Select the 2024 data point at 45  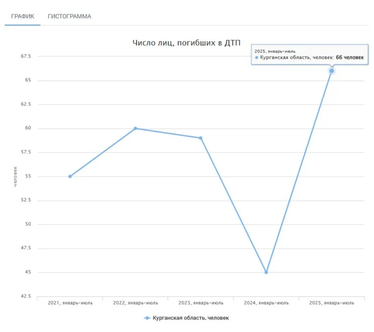coord(266,272)
